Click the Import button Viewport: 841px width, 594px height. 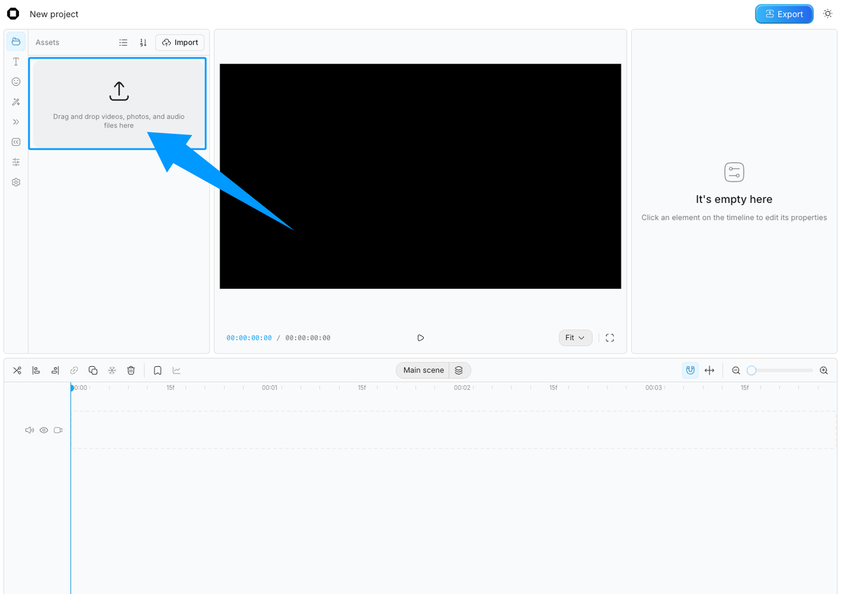[x=180, y=43]
